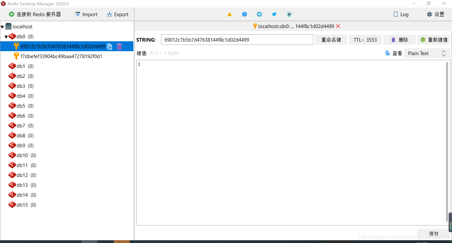452x243 pixels.
Task: Click the TTL: 3553 button
Action: [365, 40]
